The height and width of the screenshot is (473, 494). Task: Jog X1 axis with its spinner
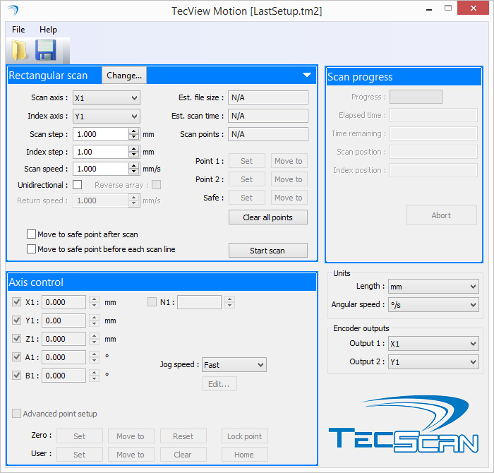(94, 302)
